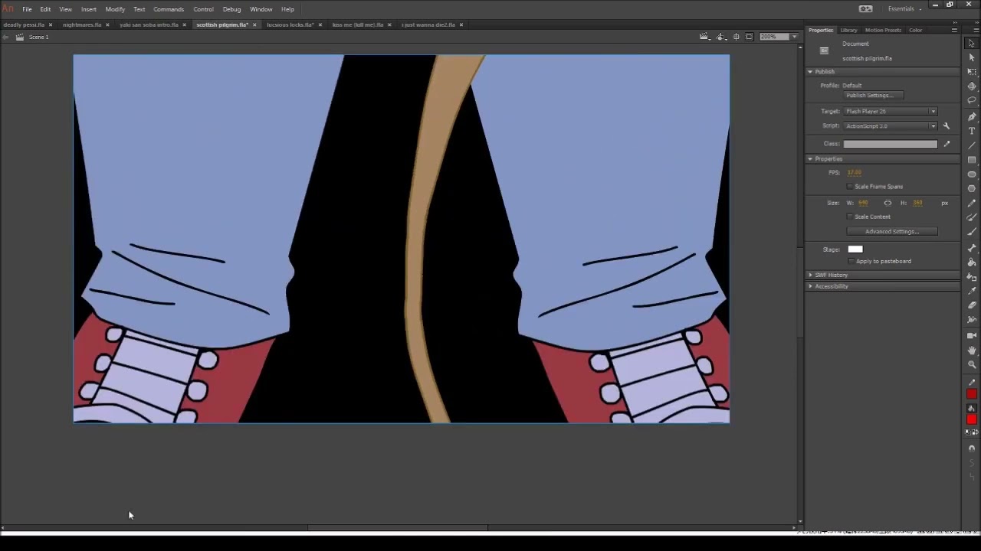Open the Modify menu
Image resolution: width=981 pixels, height=551 pixels.
(x=115, y=9)
